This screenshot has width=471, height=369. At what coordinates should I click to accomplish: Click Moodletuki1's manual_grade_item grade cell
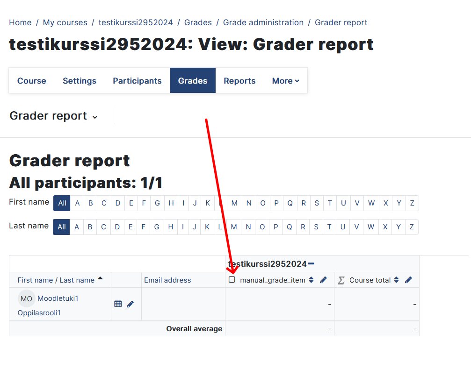pos(280,304)
